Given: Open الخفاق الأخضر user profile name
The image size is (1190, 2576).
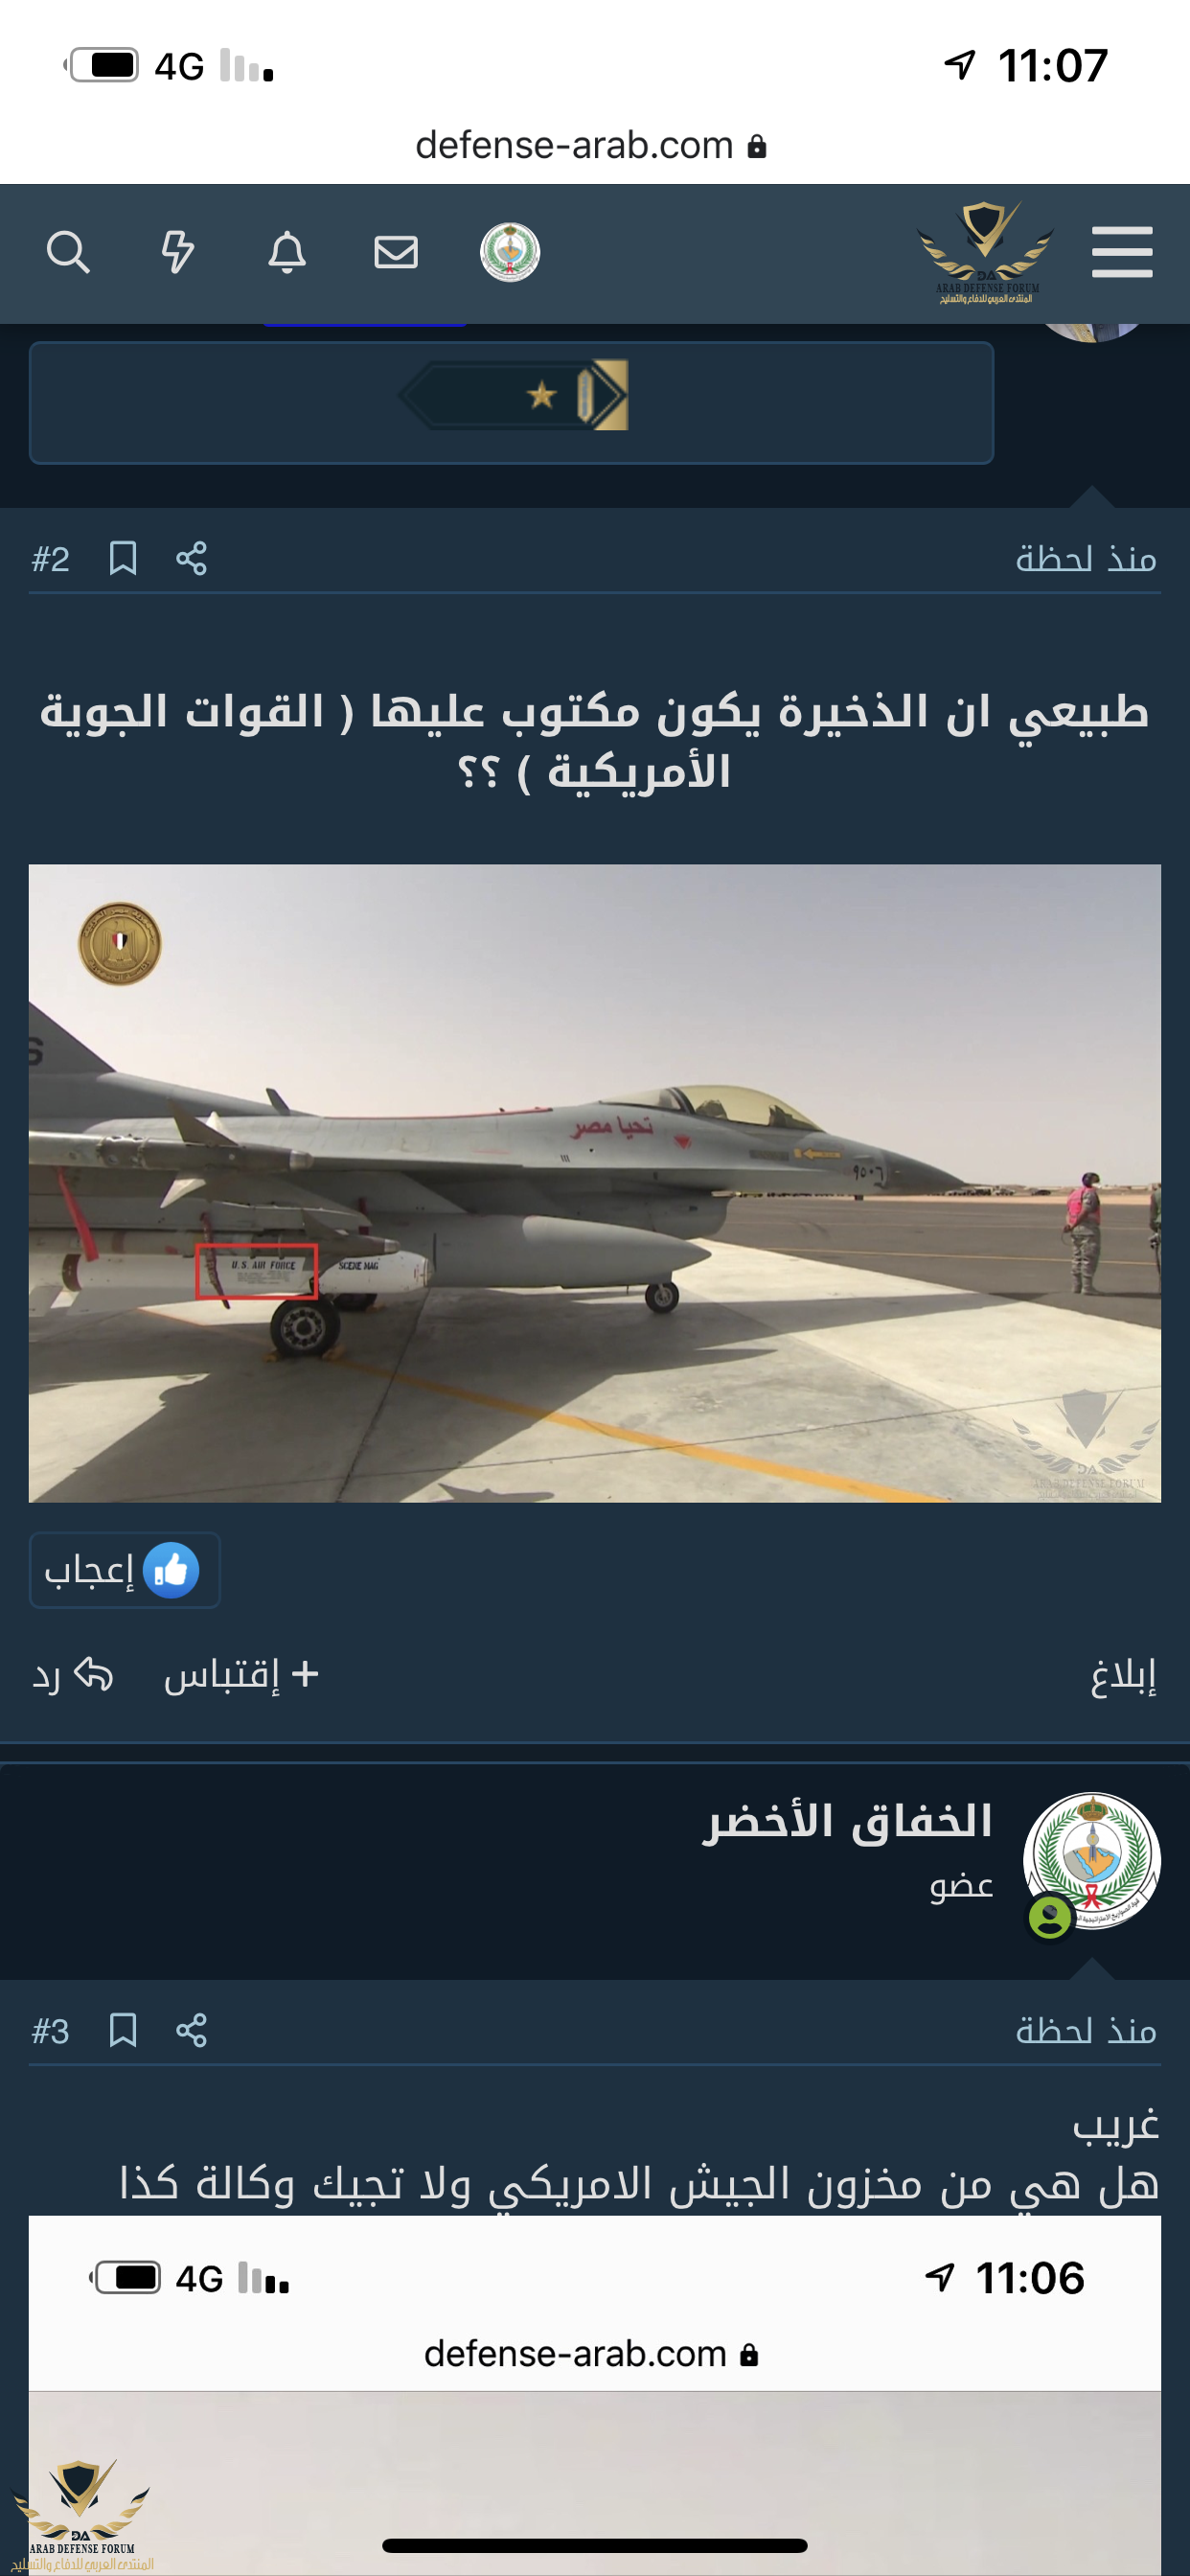Looking at the screenshot, I should tap(847, 1821).
